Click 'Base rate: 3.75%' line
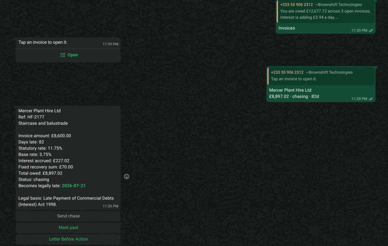 35,155
